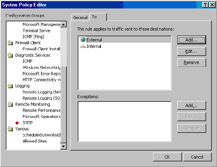Click the External globe icon
Screen dimensions: 217x167
tap(83, 39)
